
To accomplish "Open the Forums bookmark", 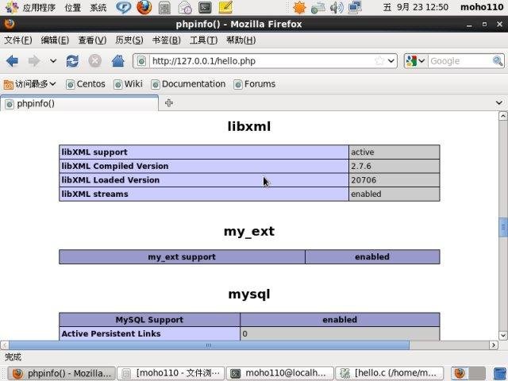I will tap(255, 84).
